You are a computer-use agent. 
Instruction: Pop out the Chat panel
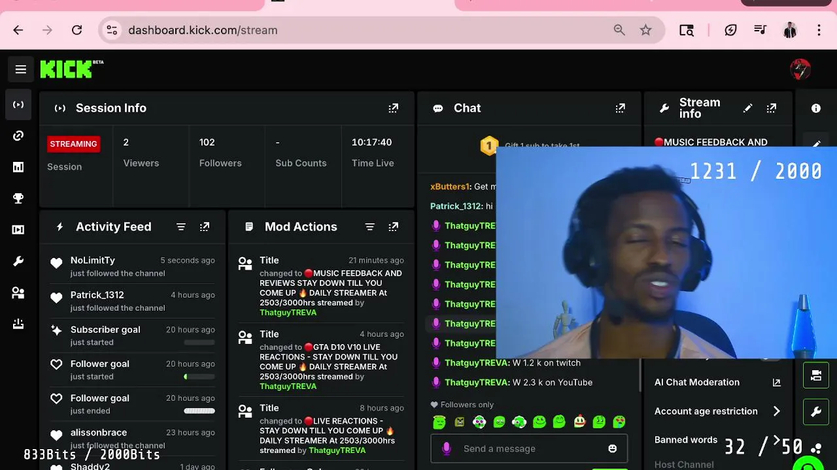[x=620, y=108]
